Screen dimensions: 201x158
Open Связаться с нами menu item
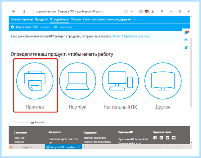click(94, 19)
